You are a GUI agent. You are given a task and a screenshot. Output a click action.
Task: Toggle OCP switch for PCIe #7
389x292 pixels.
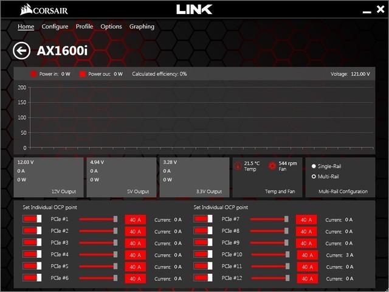point(203,219)
